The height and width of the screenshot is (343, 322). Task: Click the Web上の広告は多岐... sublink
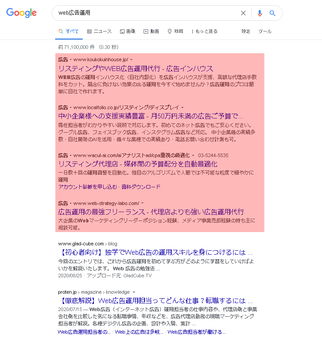pos(139,332)
